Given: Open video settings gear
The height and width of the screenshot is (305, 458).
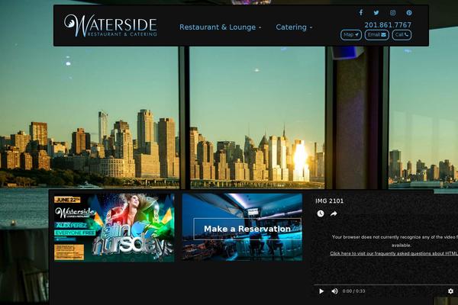Looking at the screenshot, I should coord(450,291).
